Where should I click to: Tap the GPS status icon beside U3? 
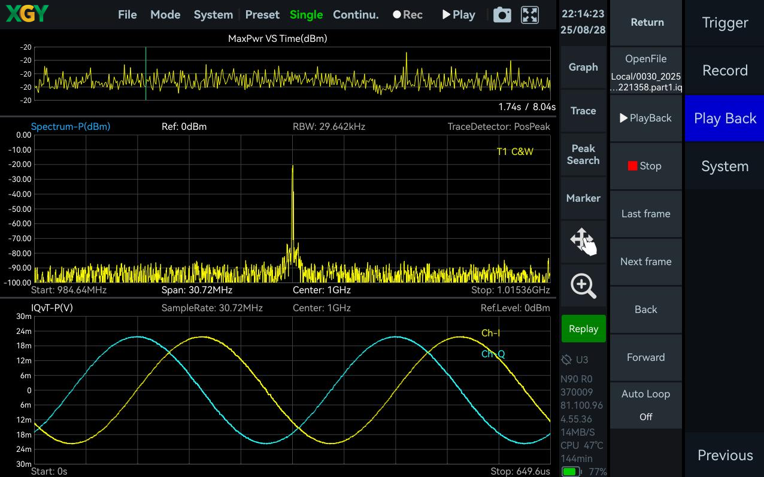(x=566, y=360)
